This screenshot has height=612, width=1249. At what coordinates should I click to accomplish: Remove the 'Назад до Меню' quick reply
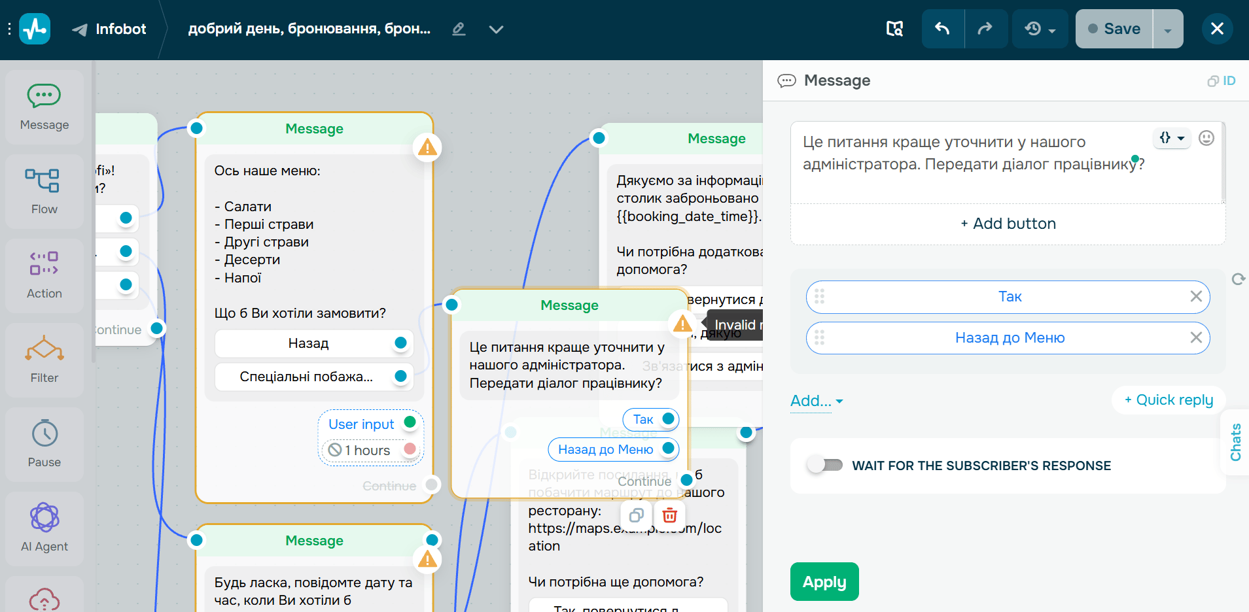[1196, 337]
